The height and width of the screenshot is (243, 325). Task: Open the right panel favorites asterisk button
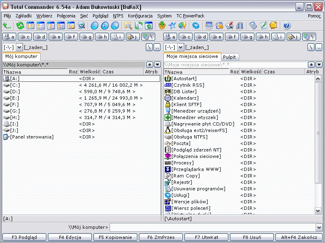click(x=311, y=65)
